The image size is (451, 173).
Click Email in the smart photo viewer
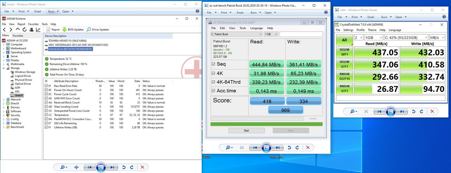(38, 11)
